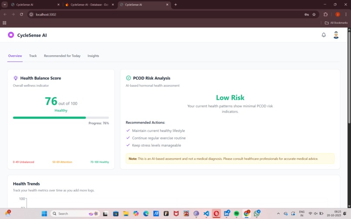Open Spotify from the taskbar
This screenshot has width=351, height=219.
pos(236,214)
